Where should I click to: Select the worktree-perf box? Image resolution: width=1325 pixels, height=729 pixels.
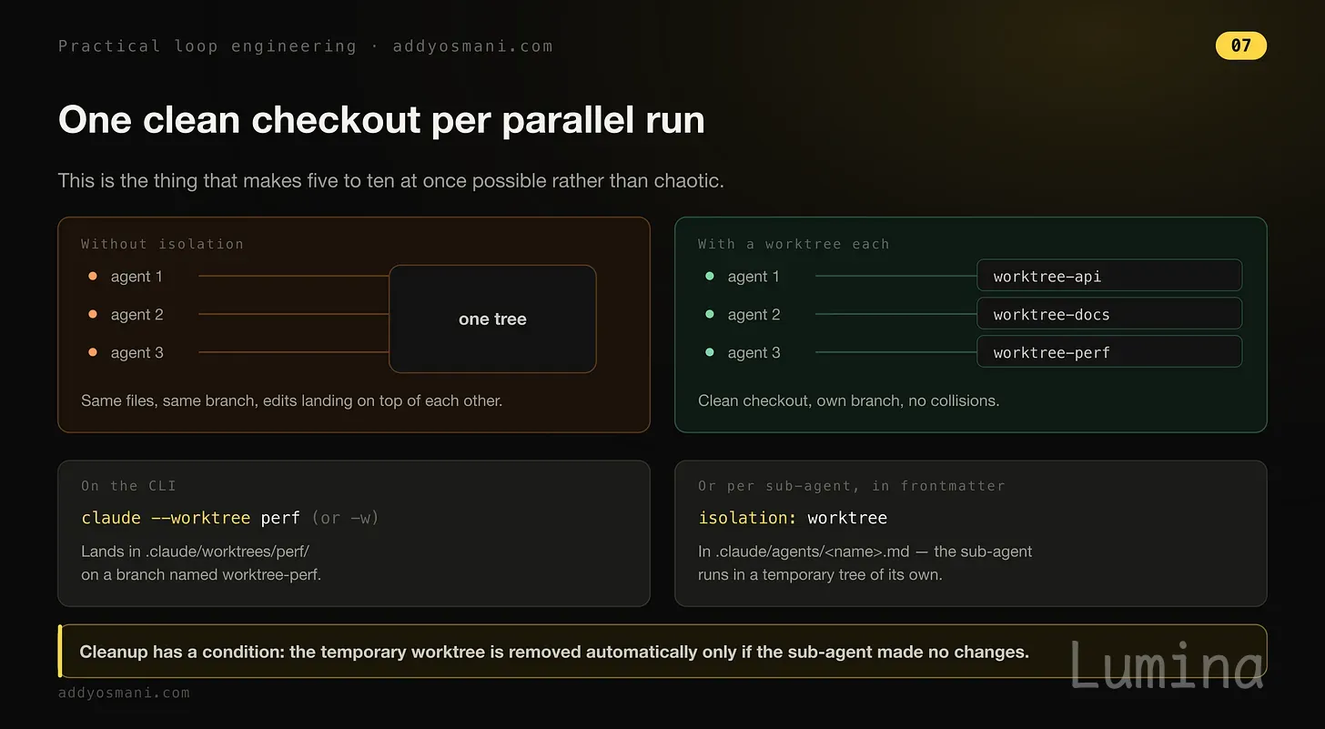coord(1109,352)
